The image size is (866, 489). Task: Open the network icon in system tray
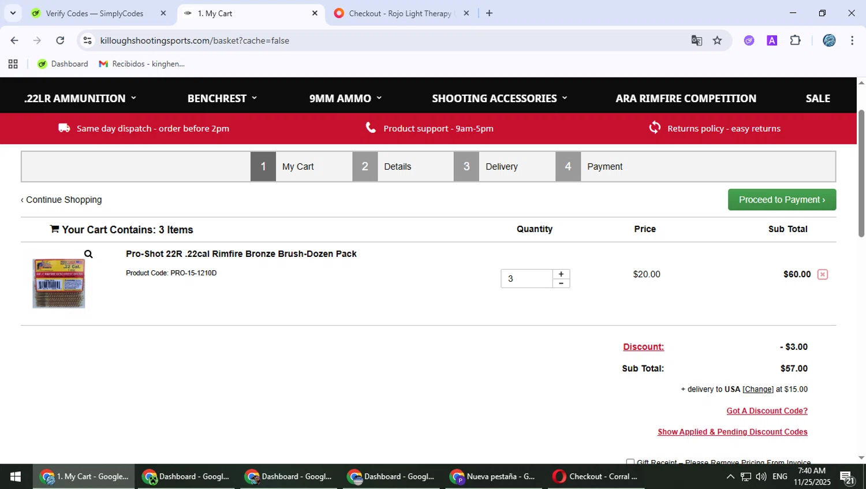(746, 476)
